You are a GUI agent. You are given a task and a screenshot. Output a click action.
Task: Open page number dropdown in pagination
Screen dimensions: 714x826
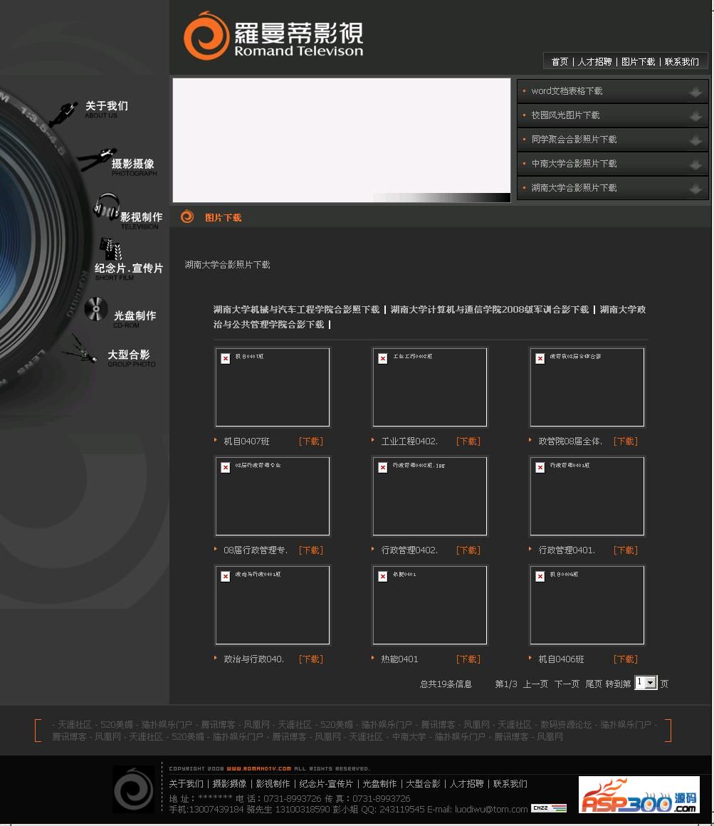(x=646, y=683)
